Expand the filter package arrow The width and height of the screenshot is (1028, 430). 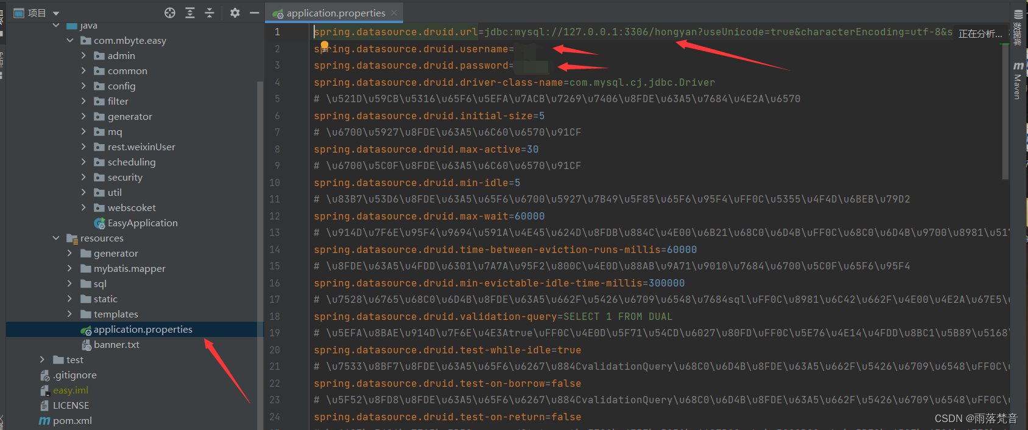[x=83, y=101]
